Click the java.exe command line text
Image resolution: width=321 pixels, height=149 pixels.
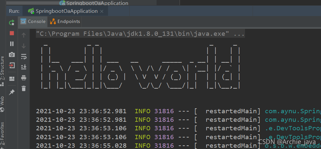click(x=140, y=33)
